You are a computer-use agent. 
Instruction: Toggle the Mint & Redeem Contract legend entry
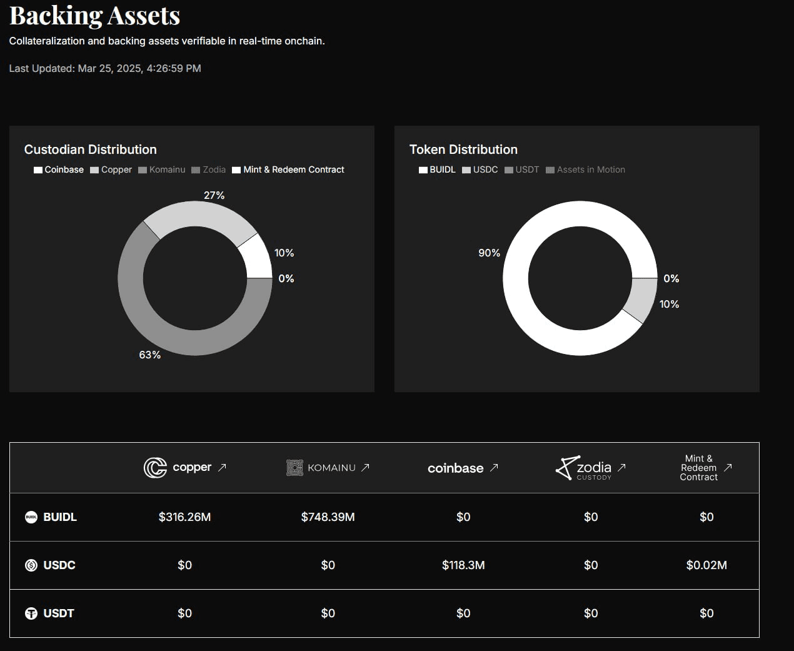[288, 169]
